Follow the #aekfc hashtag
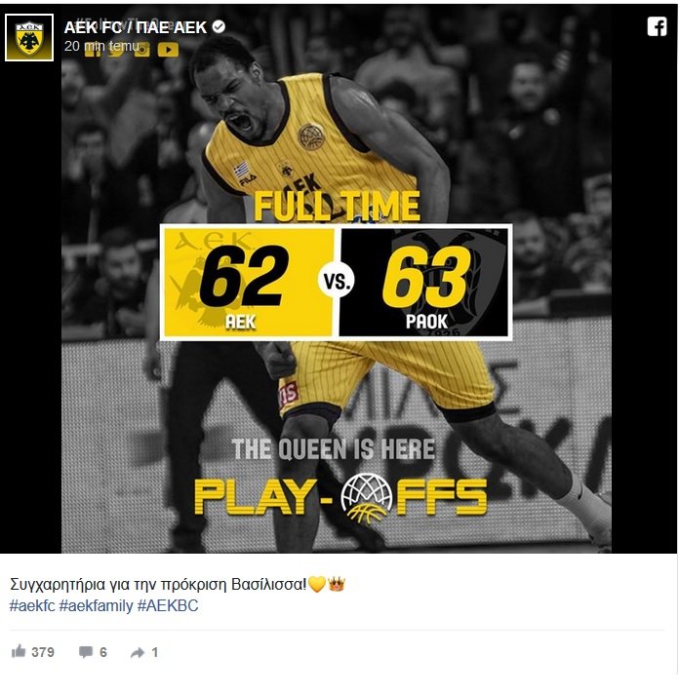679x695 pixels. click(x=32, y=606)
